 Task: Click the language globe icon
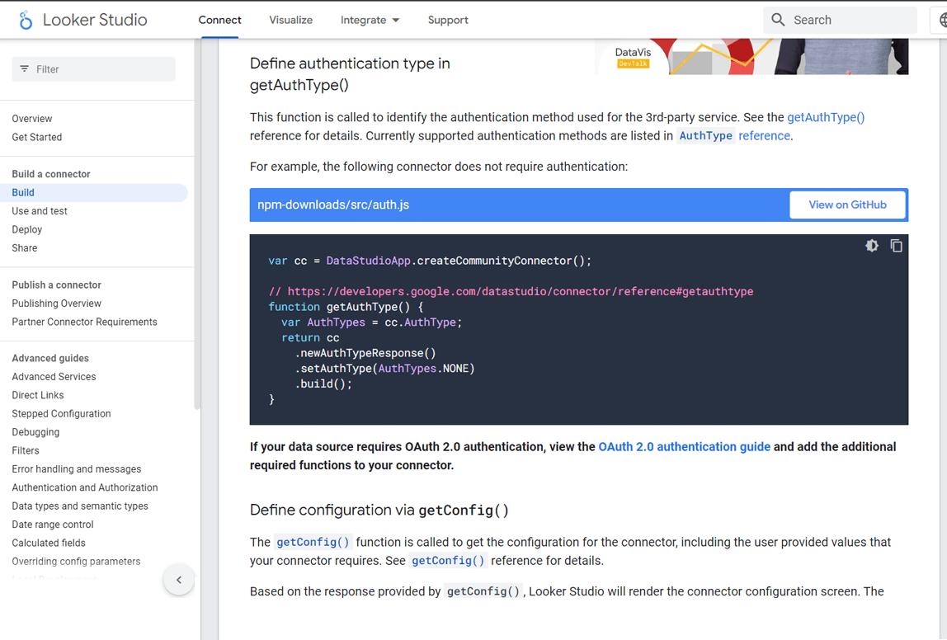942,20
